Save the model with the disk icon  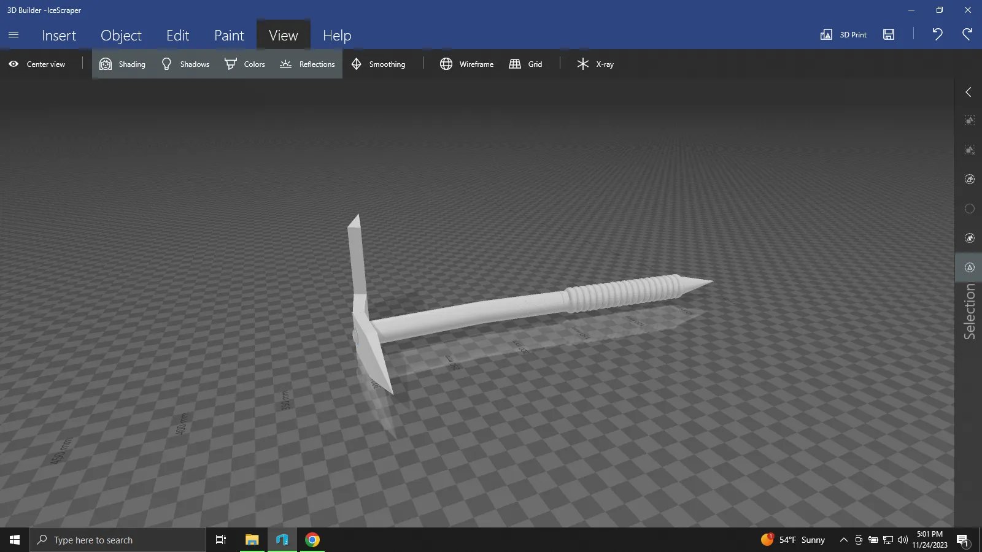(889, 34)
